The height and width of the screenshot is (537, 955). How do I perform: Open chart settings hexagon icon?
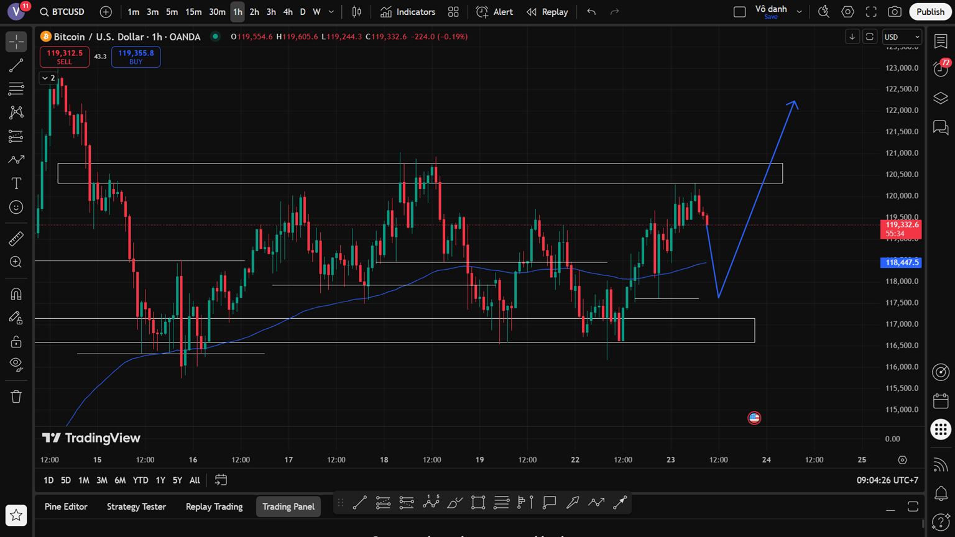847,12
